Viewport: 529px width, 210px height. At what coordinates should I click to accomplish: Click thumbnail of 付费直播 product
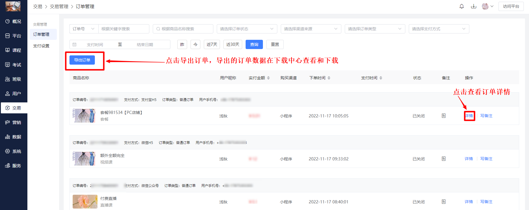pos(85,202)
